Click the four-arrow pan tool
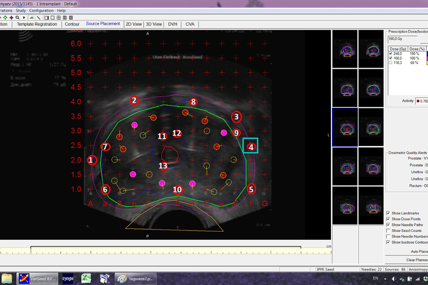The height and width of the screenshot is (285, 428). click(x=11, y=17)
